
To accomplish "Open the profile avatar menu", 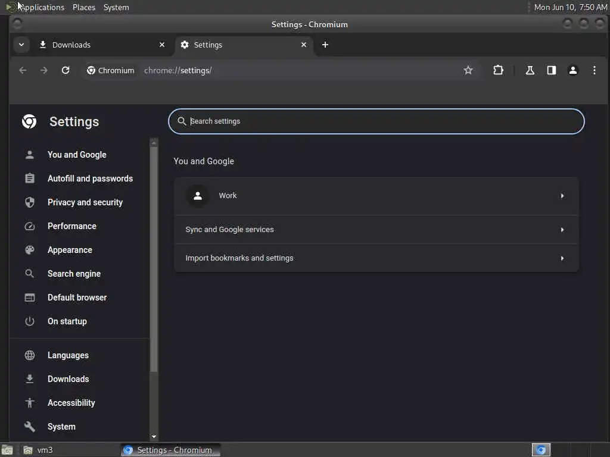I will 572,70.
